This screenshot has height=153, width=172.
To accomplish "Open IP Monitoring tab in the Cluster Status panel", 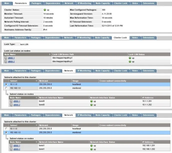I will point(84,3).
